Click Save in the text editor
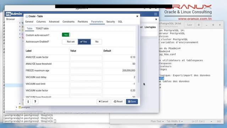Screen dimensions: 227x128 coord(189,25)
